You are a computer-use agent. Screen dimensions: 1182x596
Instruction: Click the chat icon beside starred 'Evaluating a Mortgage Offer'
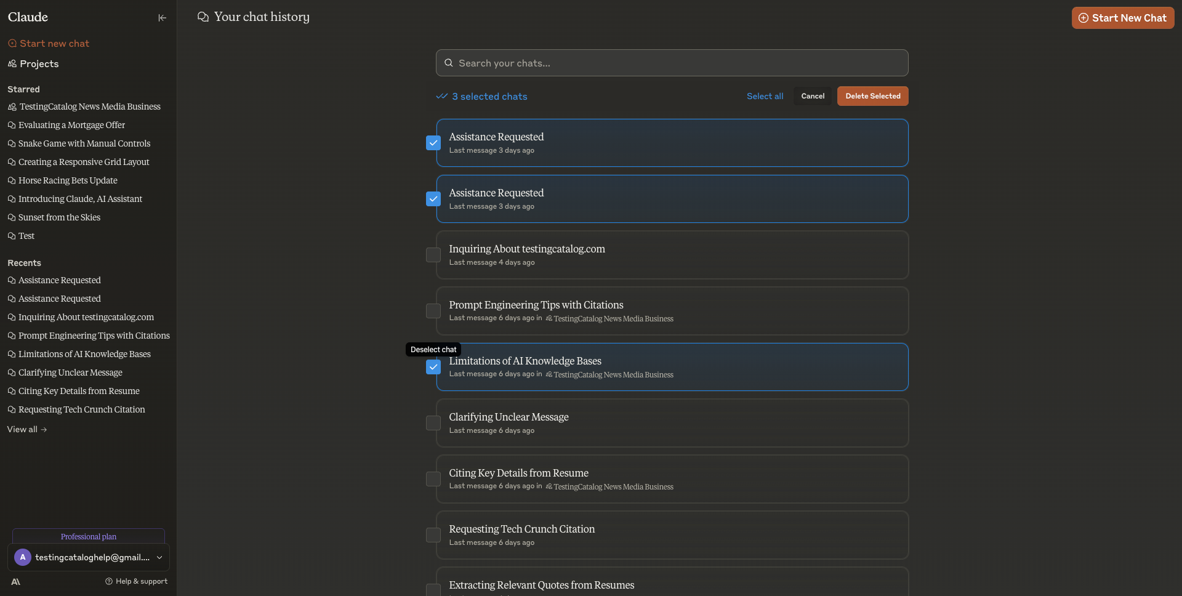[12, 125]
